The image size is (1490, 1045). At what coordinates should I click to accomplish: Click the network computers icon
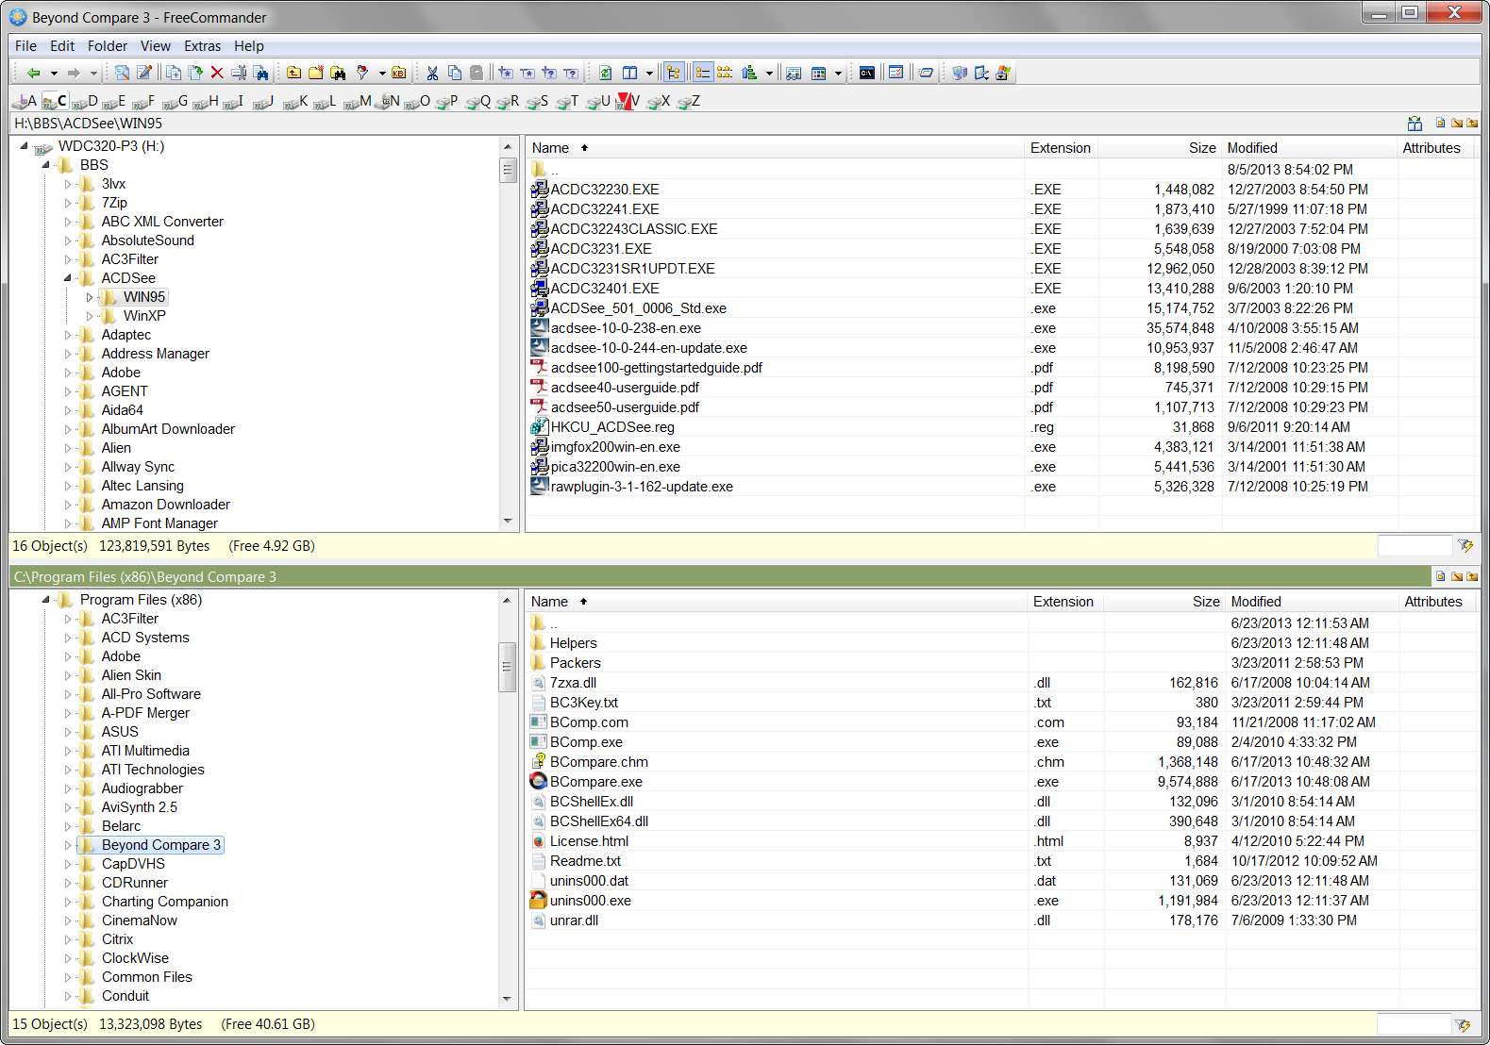pos(960,73)
